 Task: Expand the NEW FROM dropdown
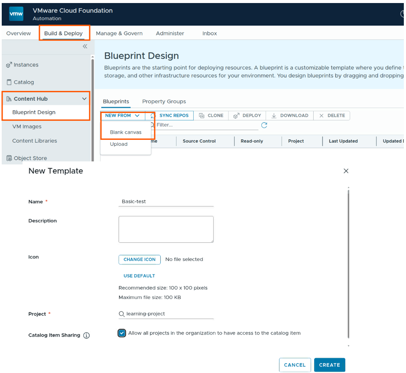click(x=122, y=116)
